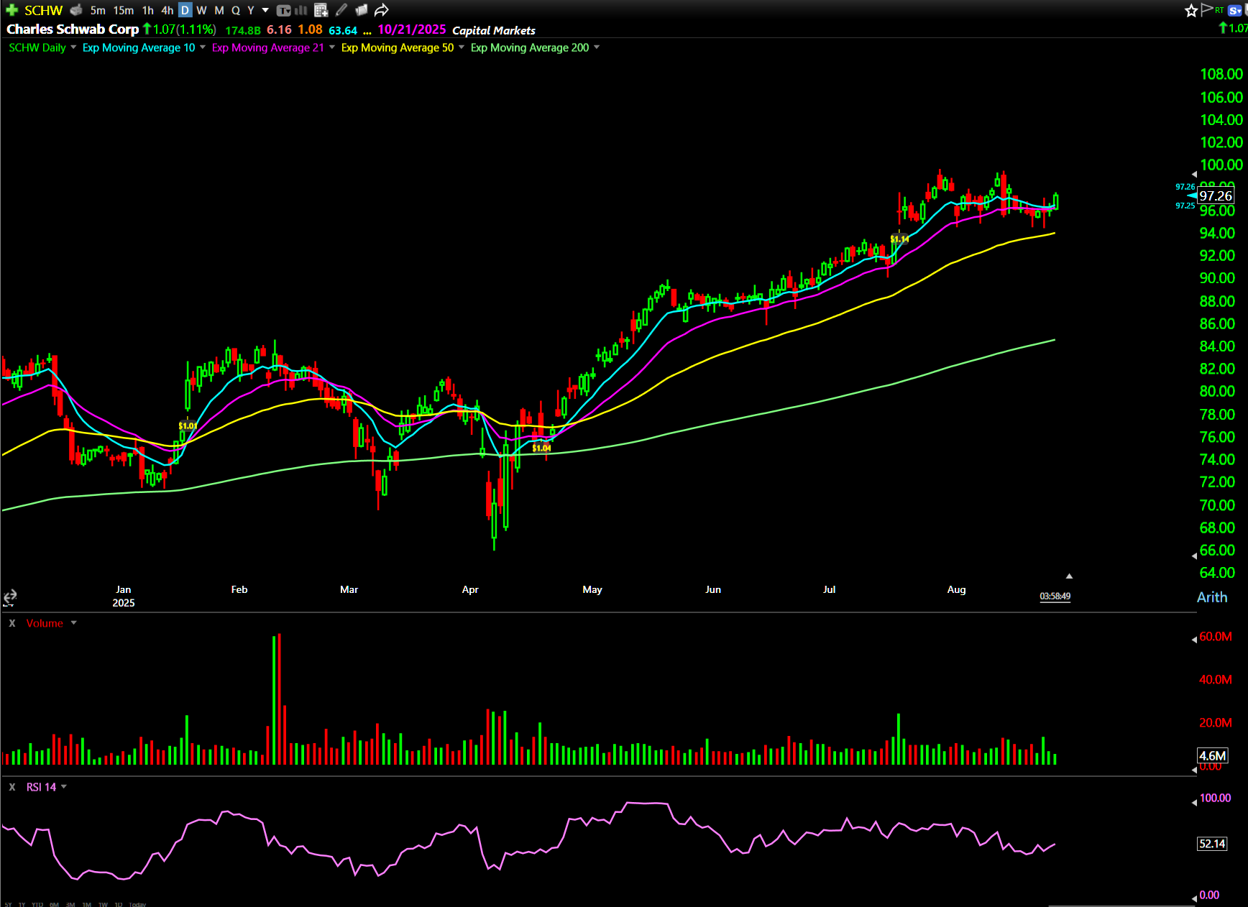The image size is (1248, 907).
Task: Open the blue S dropdown button
Action: [1236, 11]
